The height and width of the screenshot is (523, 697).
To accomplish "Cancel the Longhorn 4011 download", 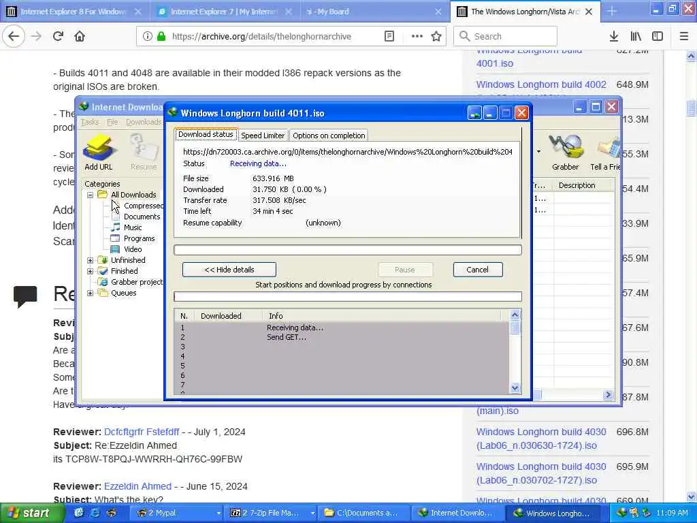I will tap(478, 270).
